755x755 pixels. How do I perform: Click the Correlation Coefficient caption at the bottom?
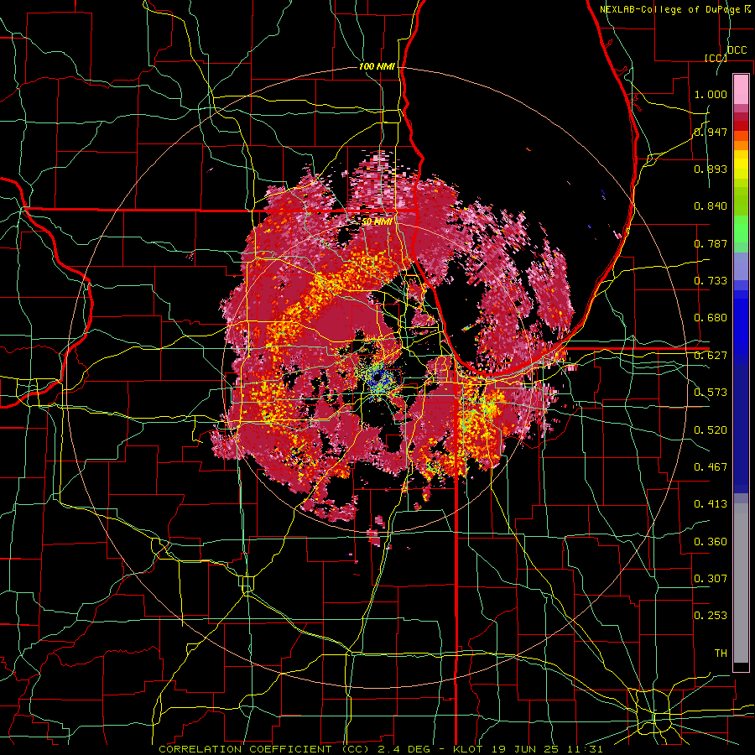(x=380, y=749)
